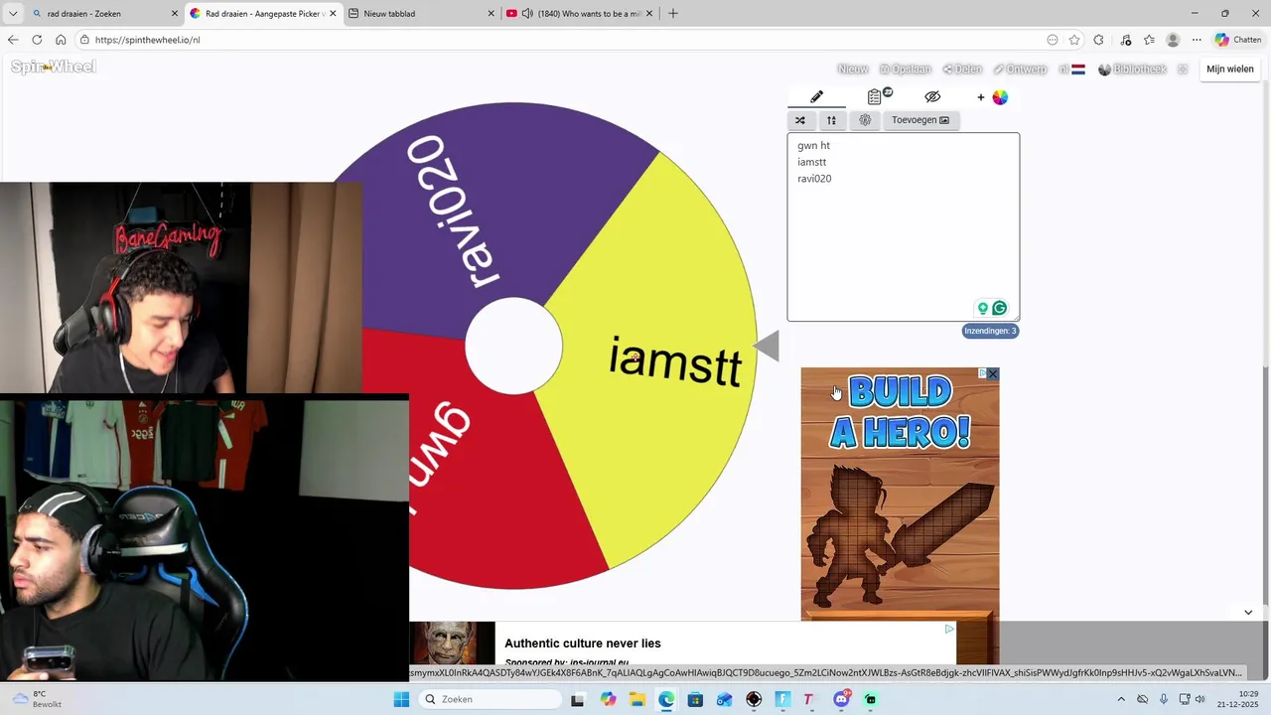1271x715 pixels.
Task: Click Opslaan to save the wheel
Action: click(x=905, y=70)
